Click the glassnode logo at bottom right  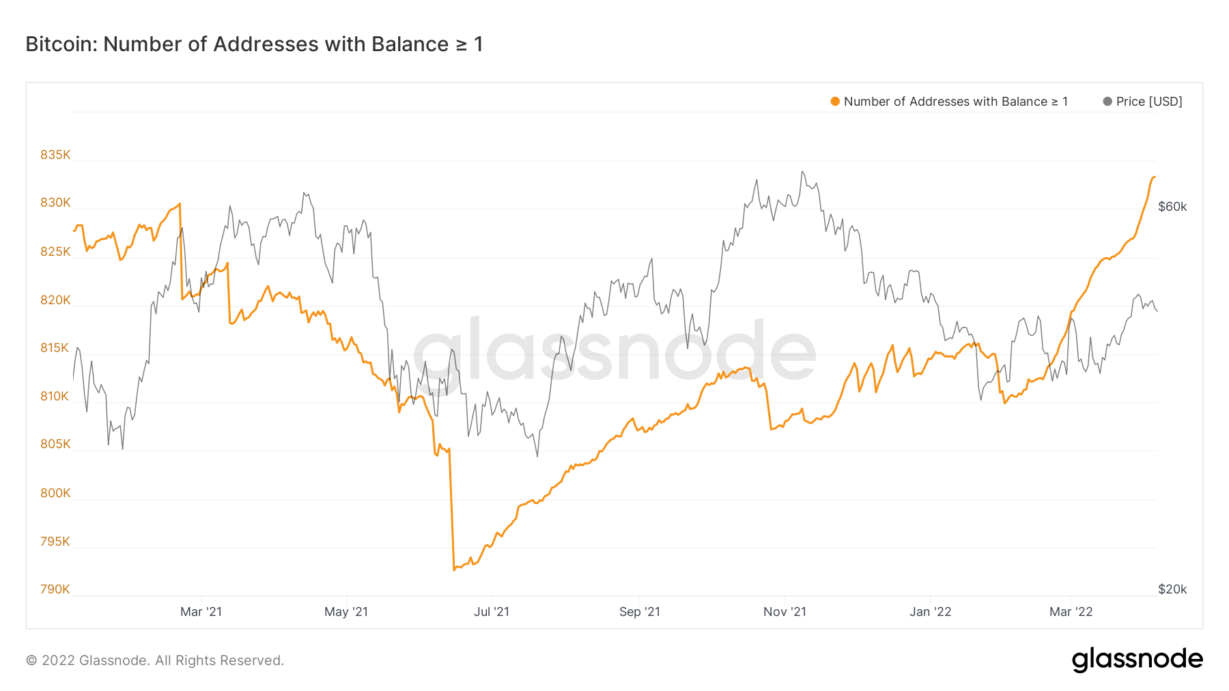coord(1137,659)
